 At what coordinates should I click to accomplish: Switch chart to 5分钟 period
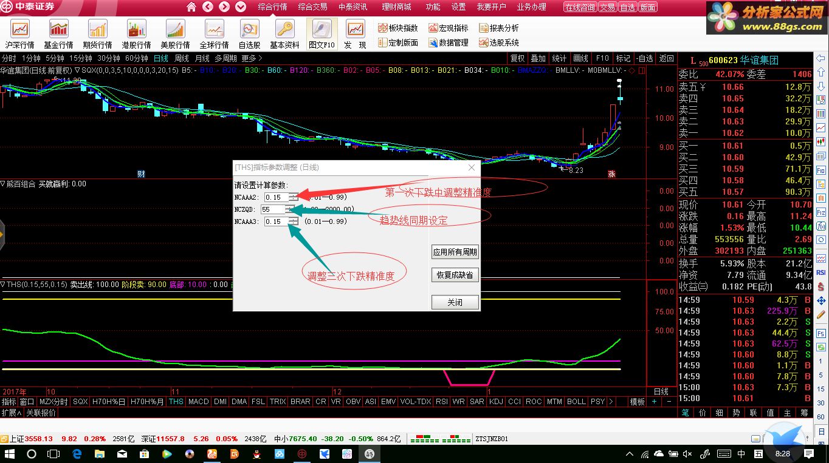click(55, 58)
